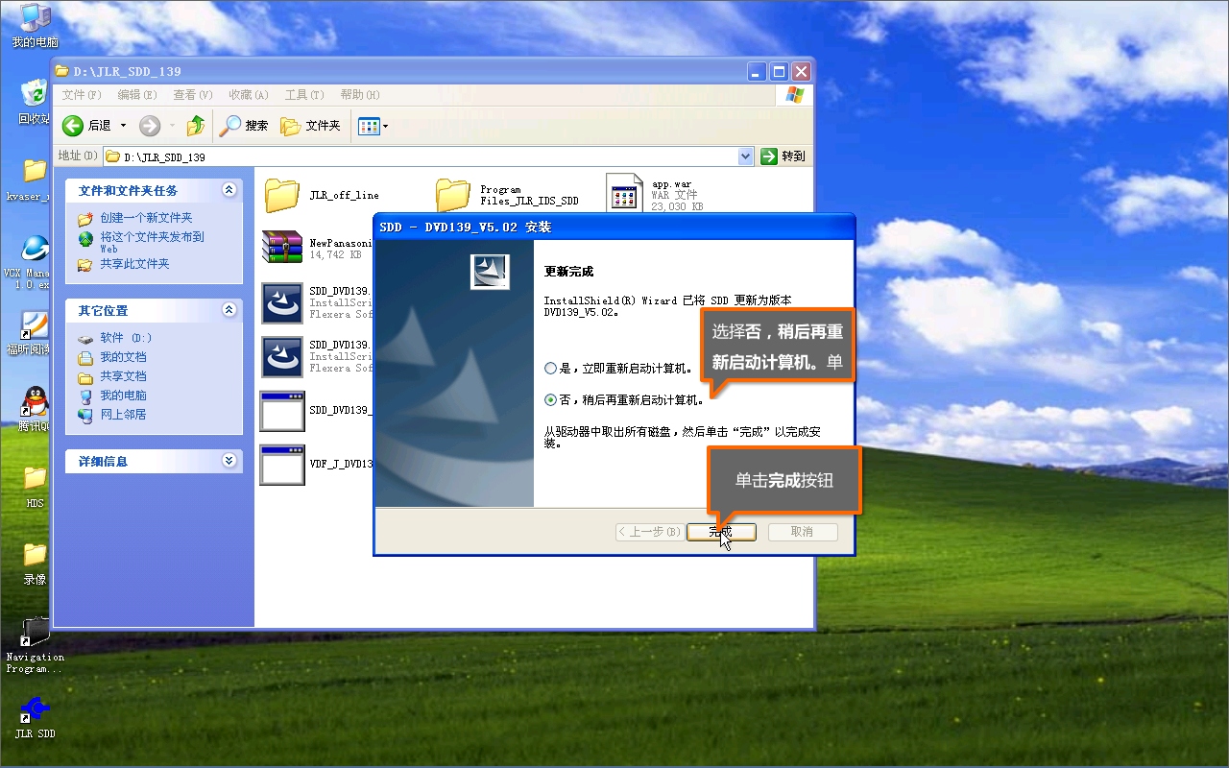Go to 软件 (D:) drive link
The image size is (1229, 768).
coord(126,338)
